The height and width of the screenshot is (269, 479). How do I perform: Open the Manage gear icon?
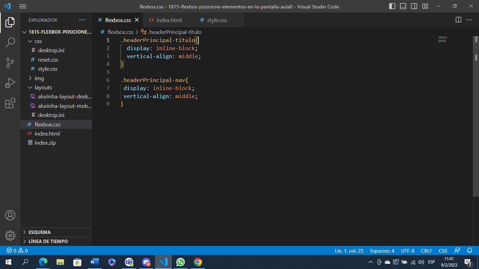tap(10, 235)
